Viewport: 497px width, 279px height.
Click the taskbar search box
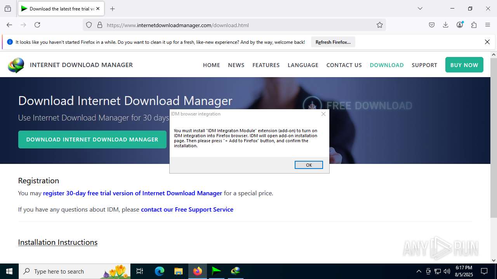coord(75,271)
